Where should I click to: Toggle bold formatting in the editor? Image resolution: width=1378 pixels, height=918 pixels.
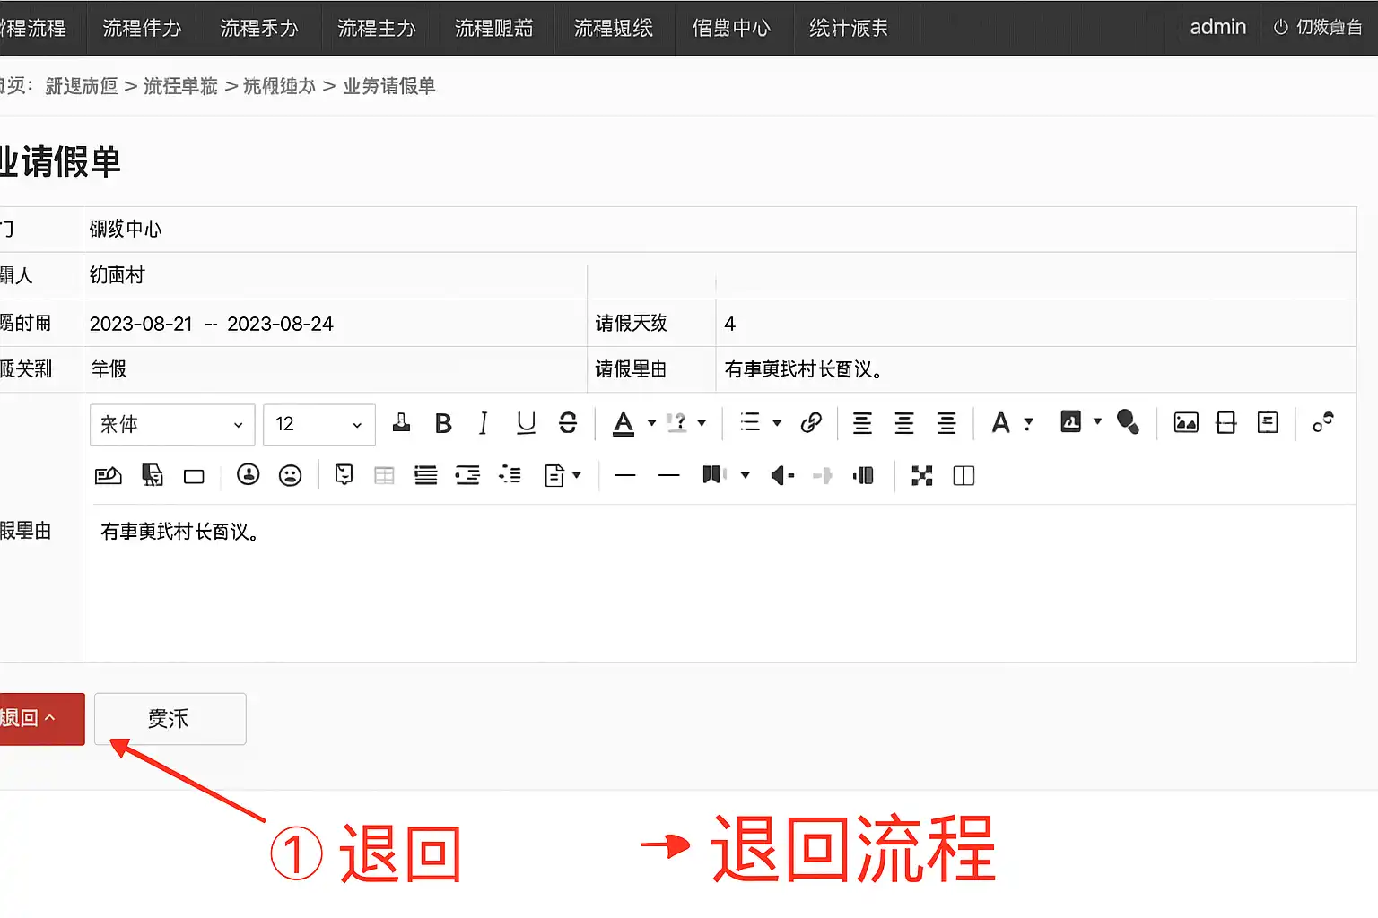(443, 423)
